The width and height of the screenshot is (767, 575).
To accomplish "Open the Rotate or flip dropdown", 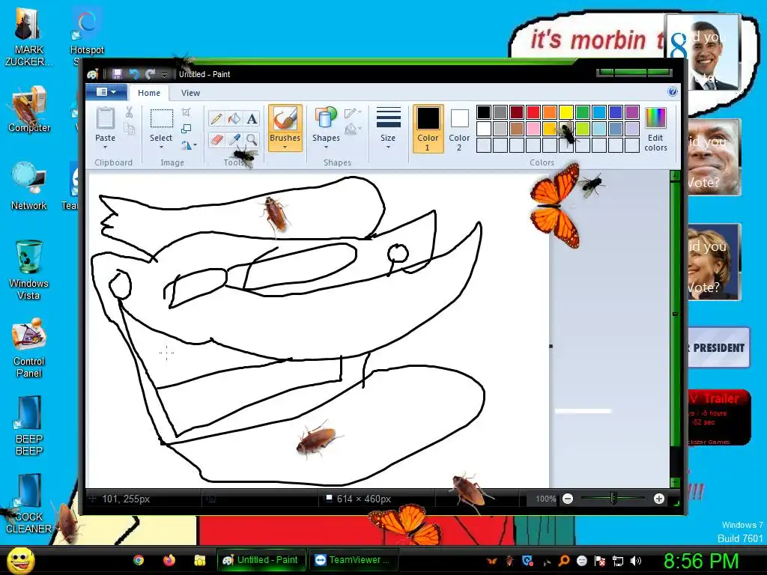I will pos(189,144).
